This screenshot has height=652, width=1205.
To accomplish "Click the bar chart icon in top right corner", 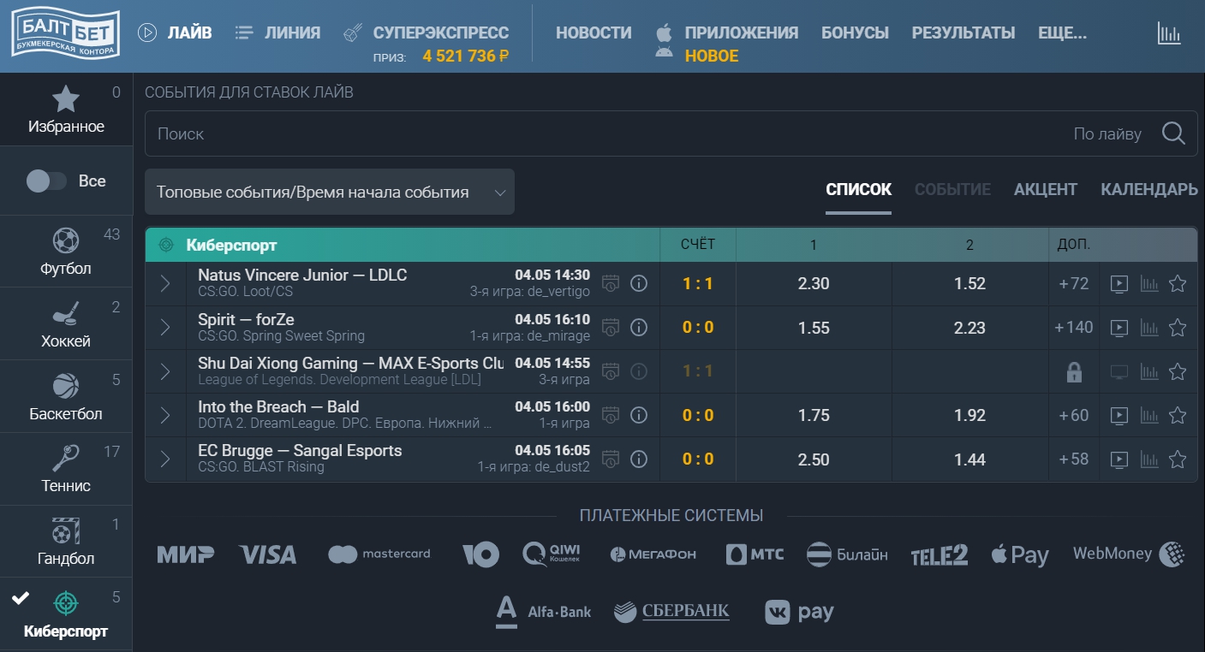I will tap(1167, 33).
